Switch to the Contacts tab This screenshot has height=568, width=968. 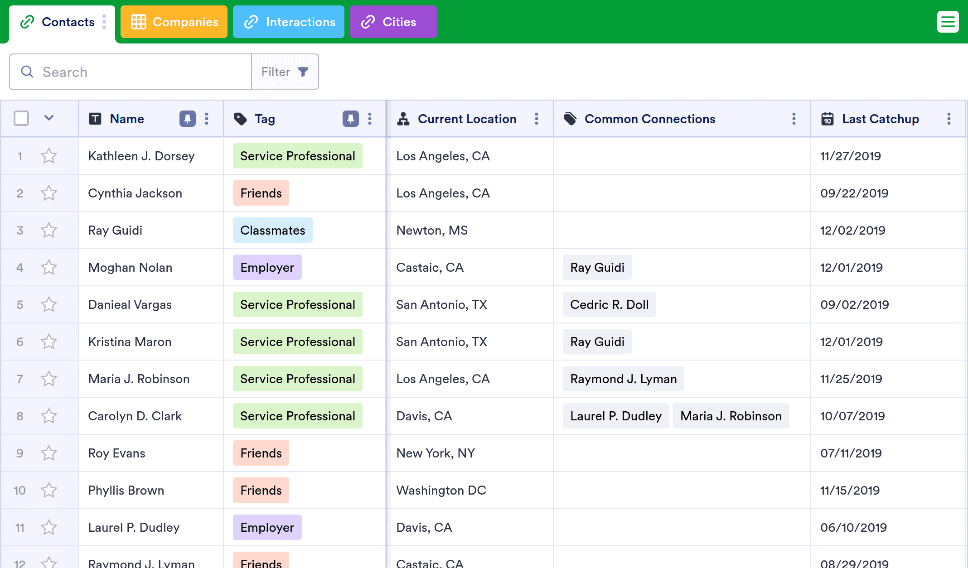coord(62,22)
